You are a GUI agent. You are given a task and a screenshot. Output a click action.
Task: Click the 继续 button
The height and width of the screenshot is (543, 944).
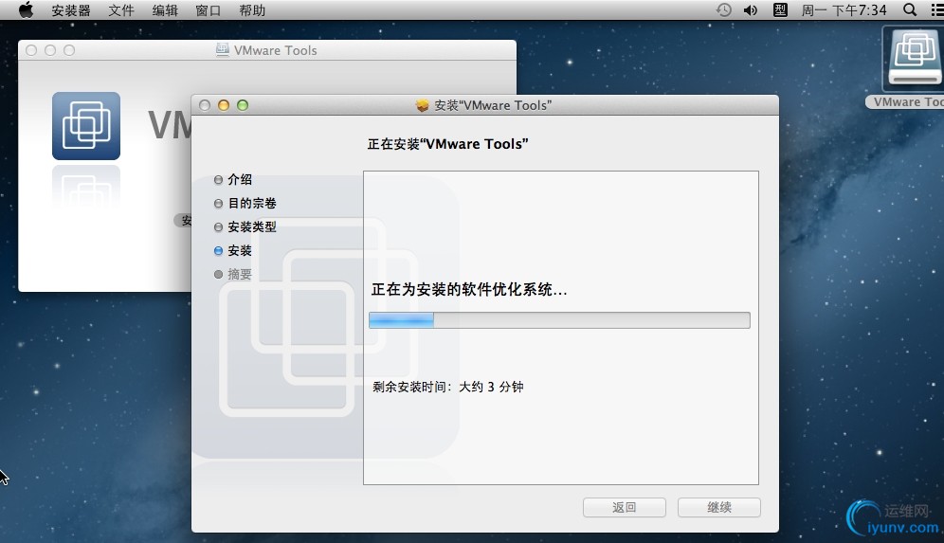(719, 508)
